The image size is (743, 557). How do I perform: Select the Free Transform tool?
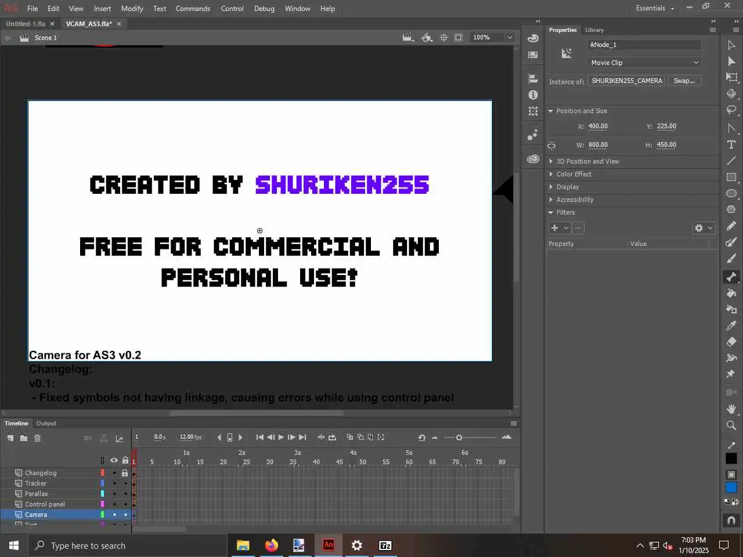731,78
